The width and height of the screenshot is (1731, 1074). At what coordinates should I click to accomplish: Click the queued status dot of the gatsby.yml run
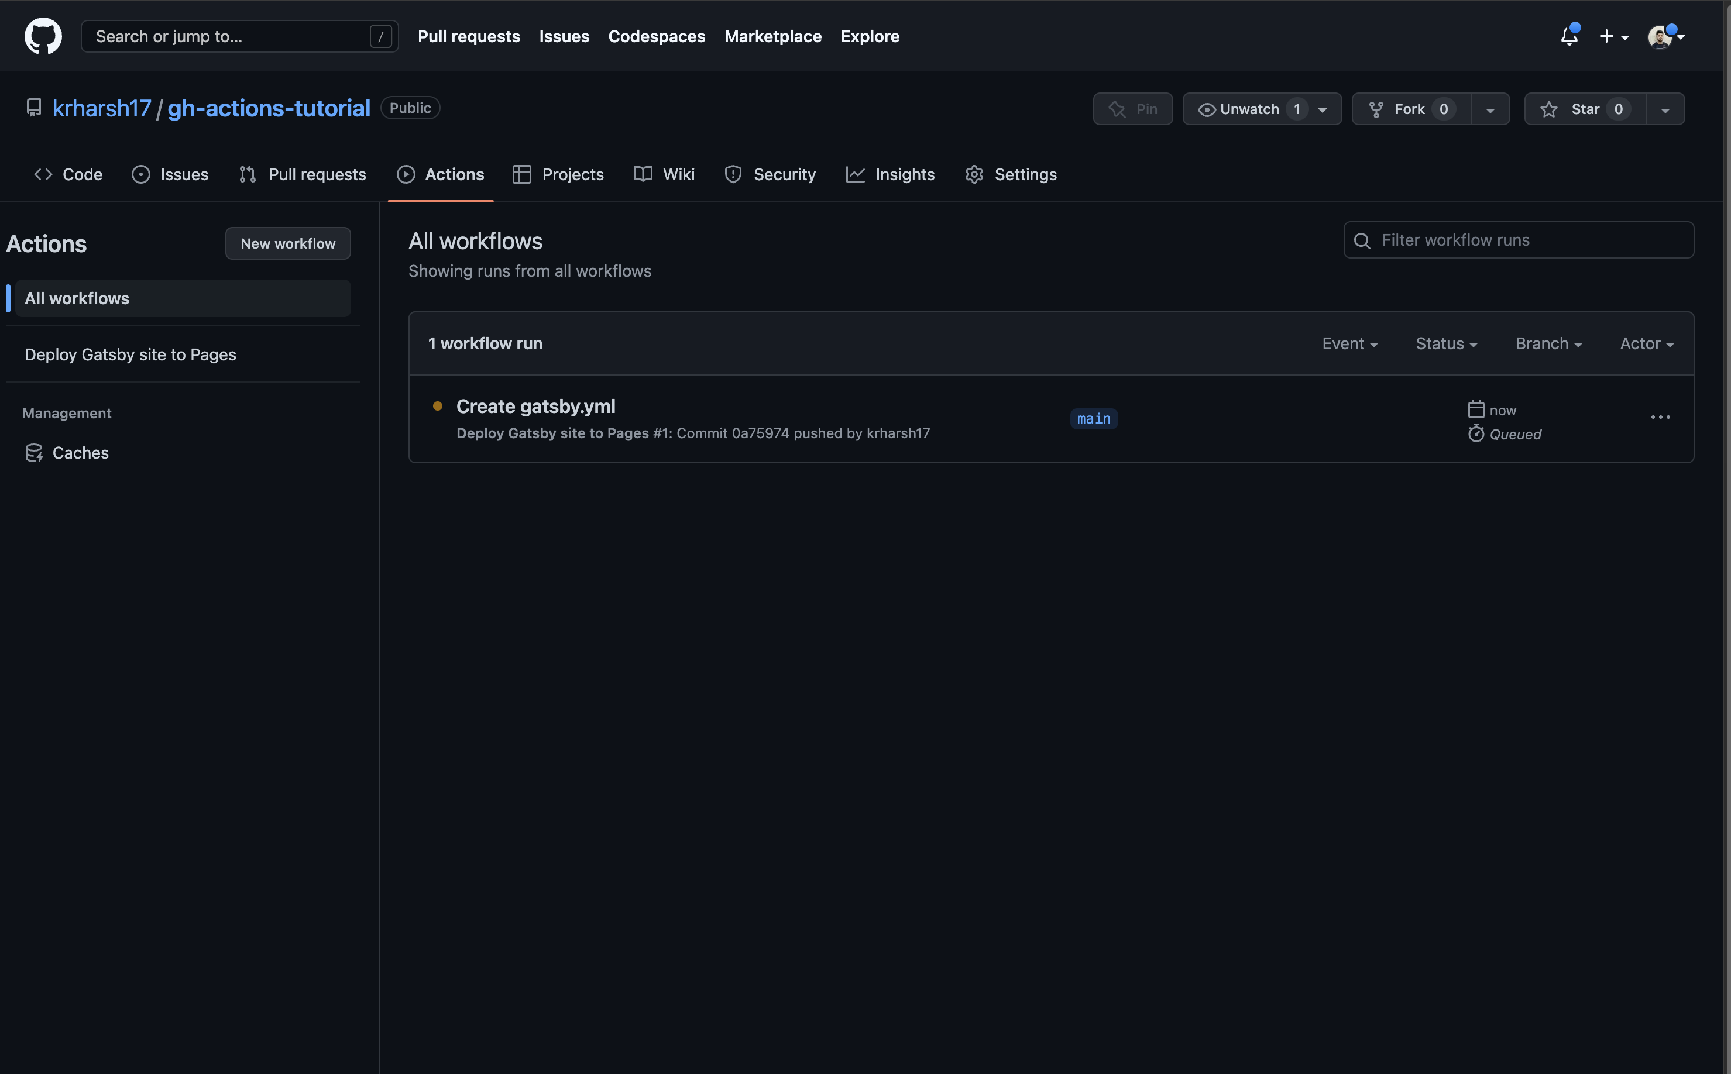click(438, 407)
